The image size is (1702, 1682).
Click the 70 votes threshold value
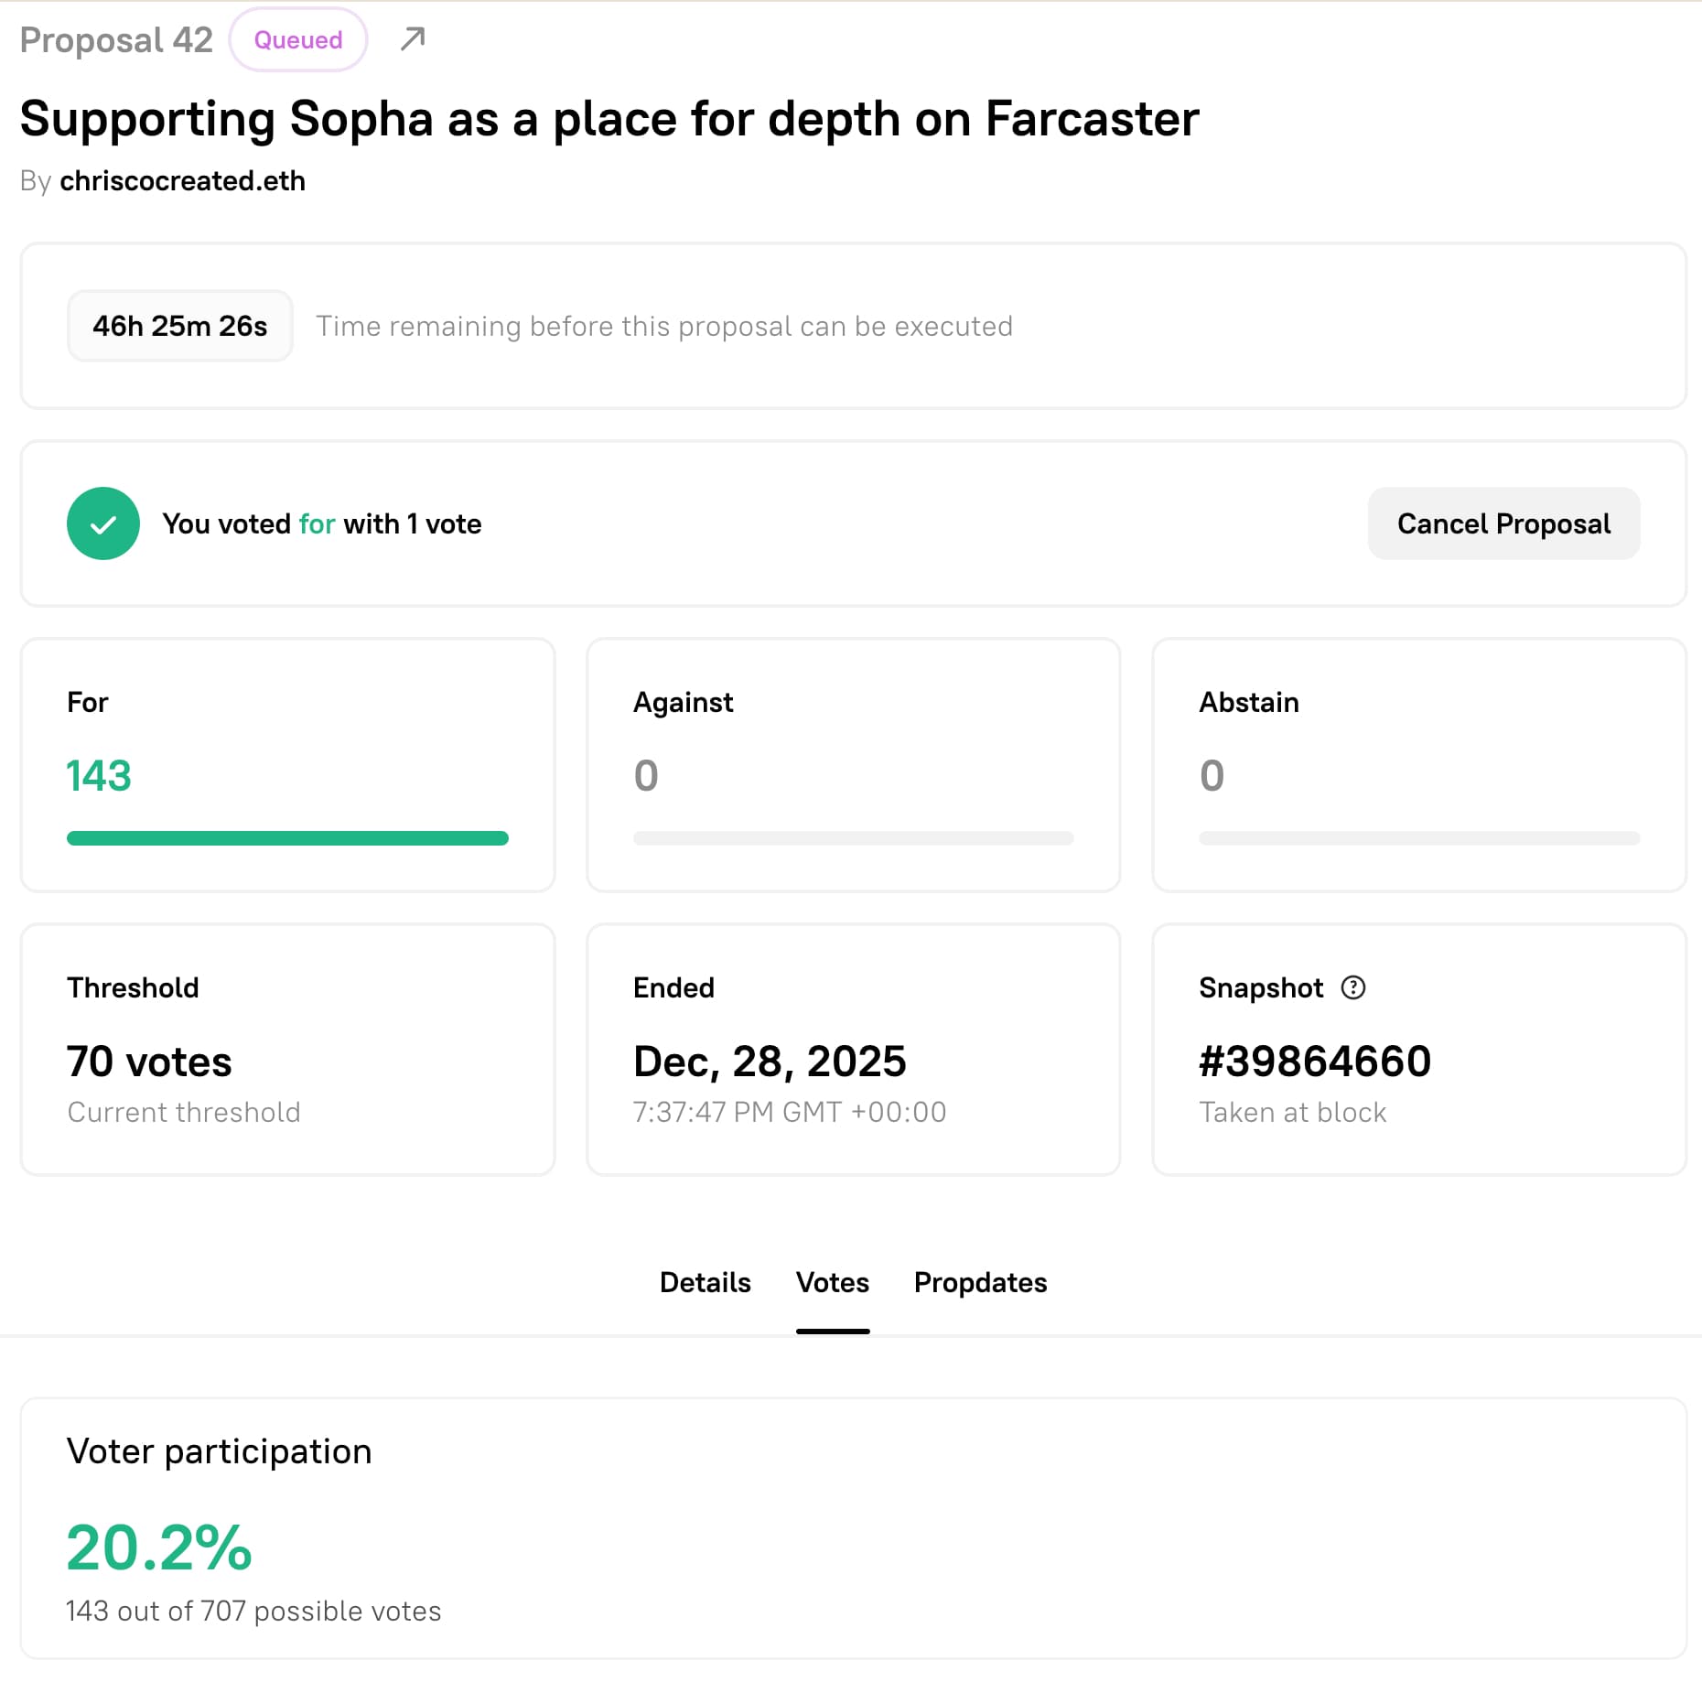point(149,1062)
